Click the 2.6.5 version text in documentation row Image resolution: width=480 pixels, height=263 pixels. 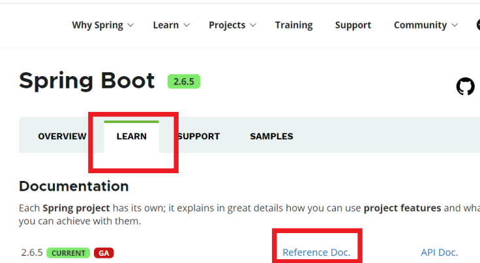point(32,253)
